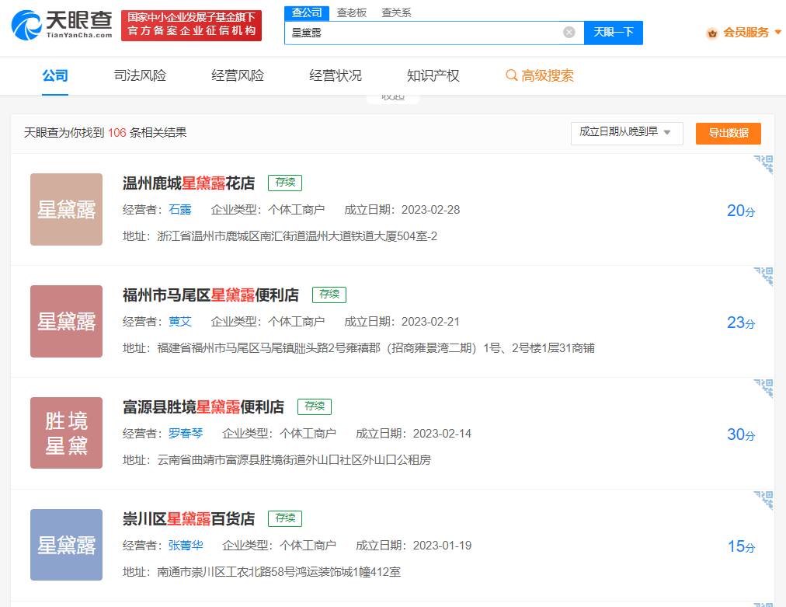Open company 富源县胜境星黛露便利店 title link
The width and height of the screenshot is (786, 607).
coord(203,406)
